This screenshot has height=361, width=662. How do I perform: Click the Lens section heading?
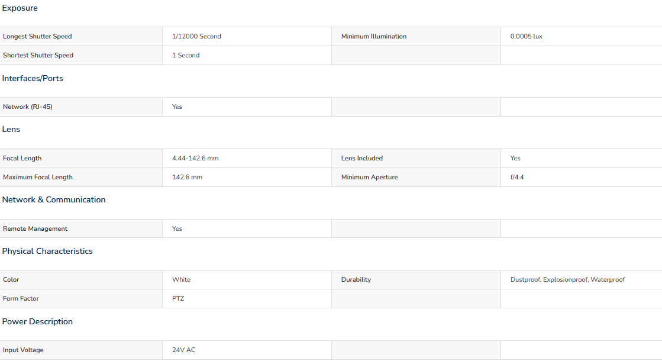11,129
